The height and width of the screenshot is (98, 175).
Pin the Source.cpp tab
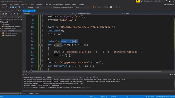(x=32, y=11)
